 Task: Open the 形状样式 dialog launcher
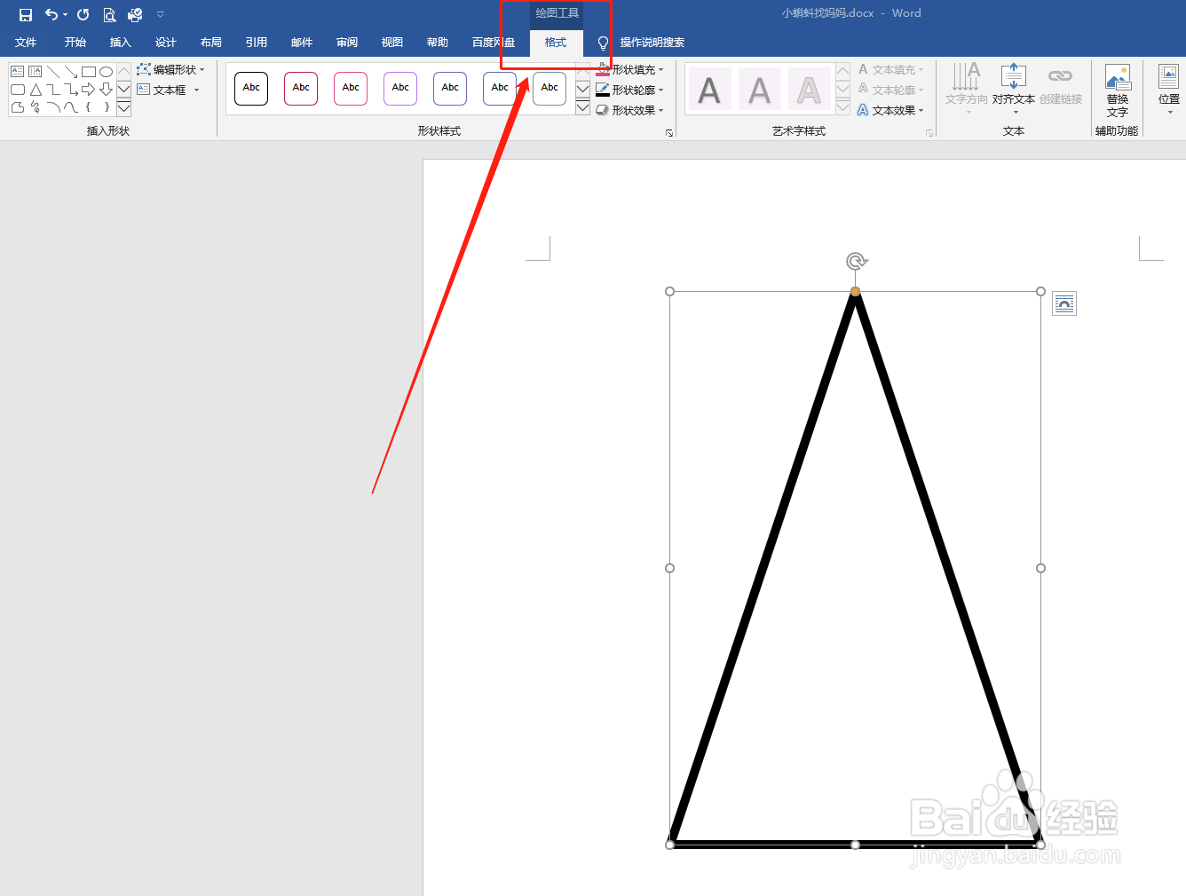coord(669,133)
